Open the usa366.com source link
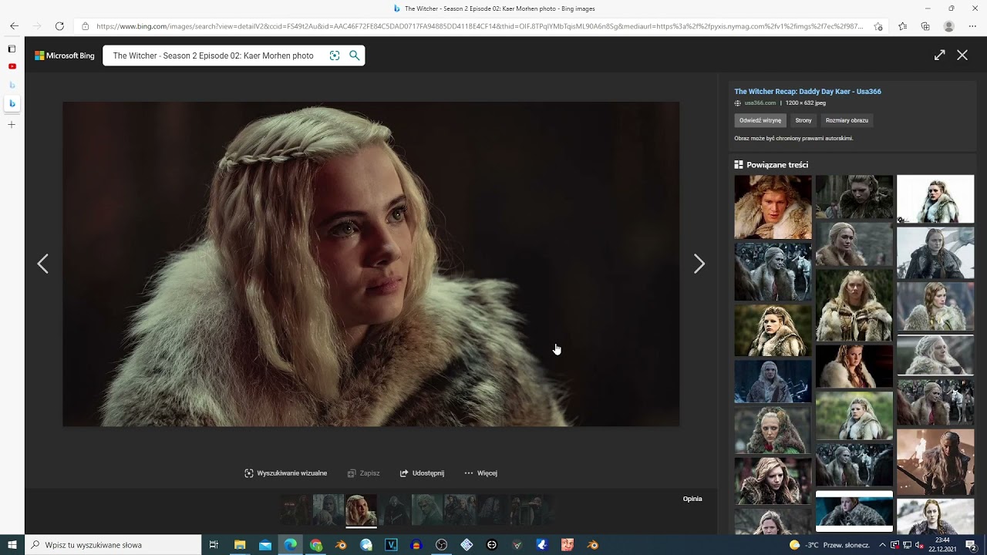987x555 pixels. click(x=760, y=103)
